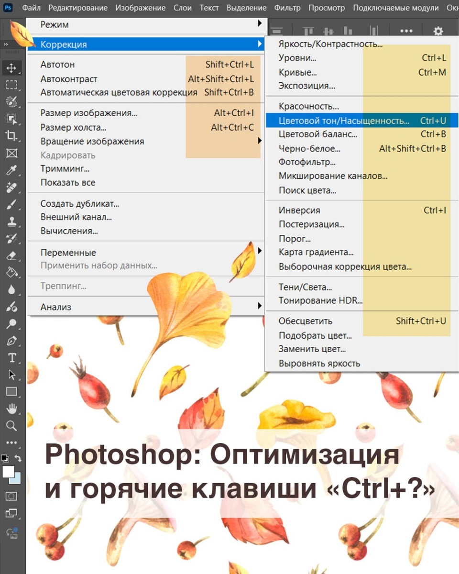Image resolution: width=459 pixels, height=574 pixels.
Task: Expand Вращение изображения submenu
Action: (146, 142)
